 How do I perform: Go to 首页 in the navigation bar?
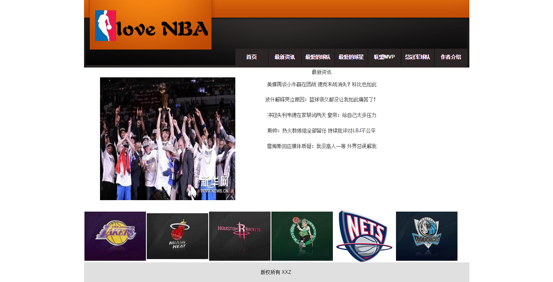251,57
